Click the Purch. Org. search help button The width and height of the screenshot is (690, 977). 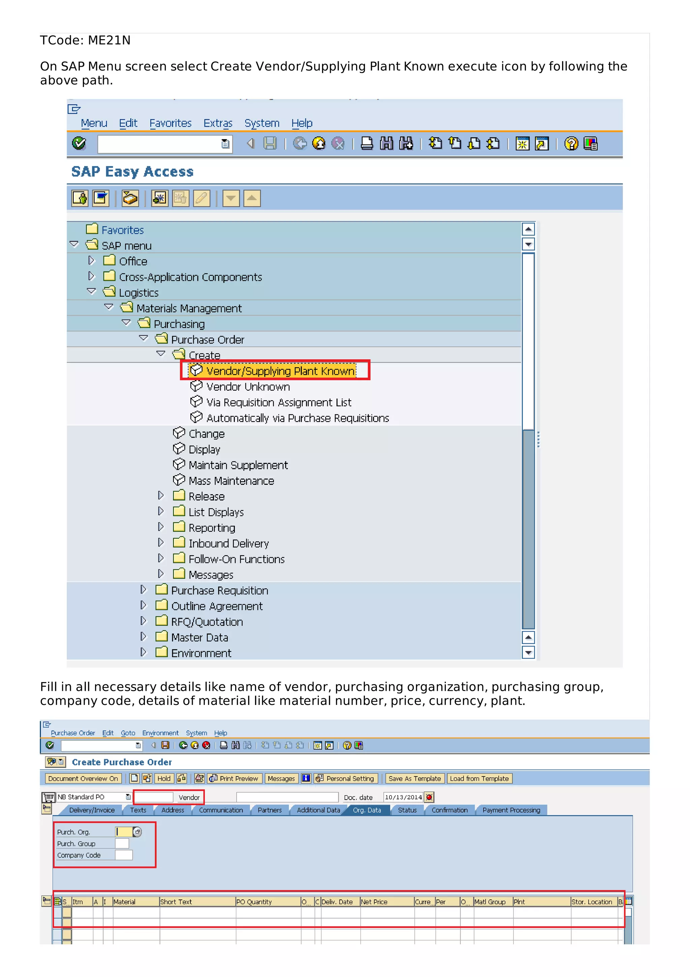pyautogui.click(x=137, y=831)
